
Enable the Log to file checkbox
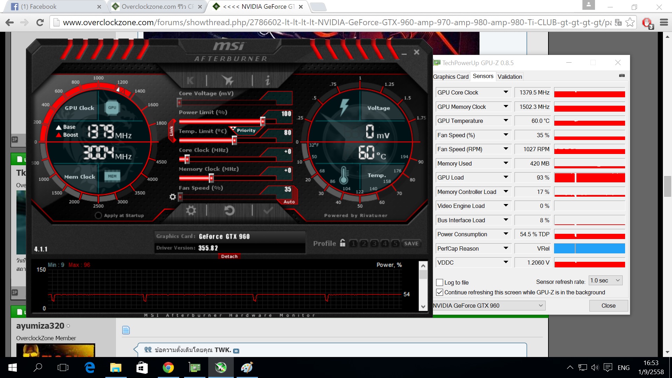[440, 282]
